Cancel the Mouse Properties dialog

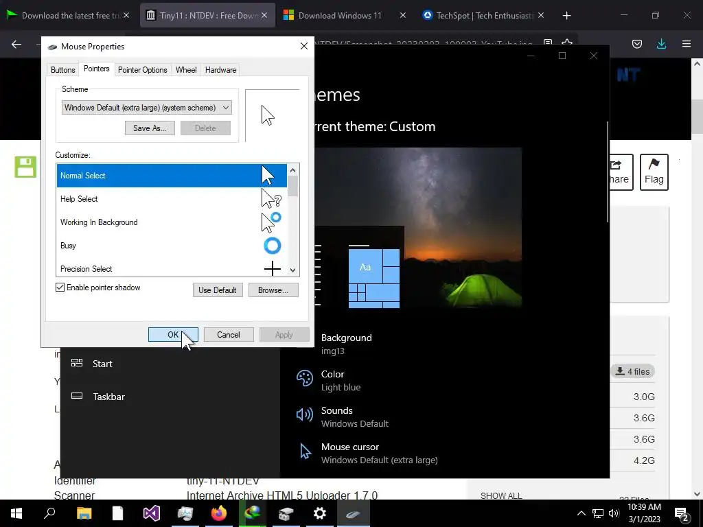[x=229, y=334]
